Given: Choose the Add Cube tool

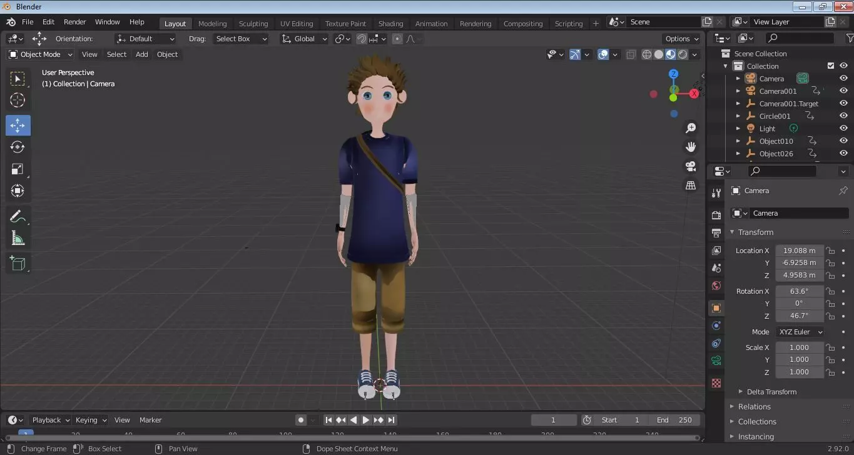Looking at the screenshot, I should 18,263.
